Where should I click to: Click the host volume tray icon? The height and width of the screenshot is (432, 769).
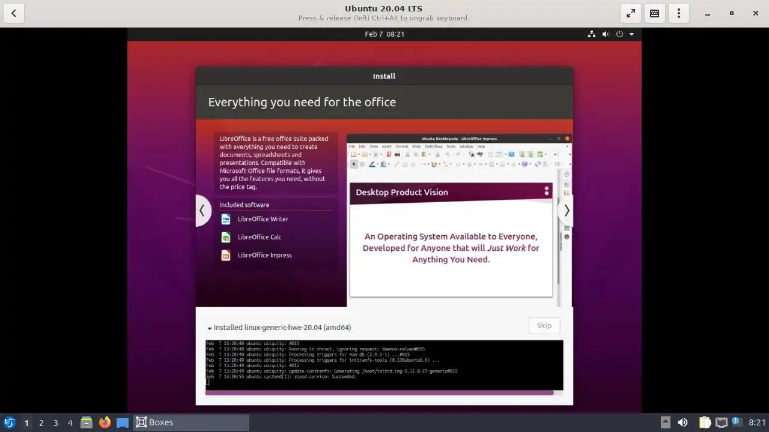682,422
